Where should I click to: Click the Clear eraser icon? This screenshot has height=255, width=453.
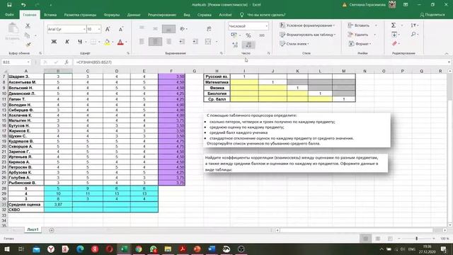pyautogui.click(x=395, y=44)
